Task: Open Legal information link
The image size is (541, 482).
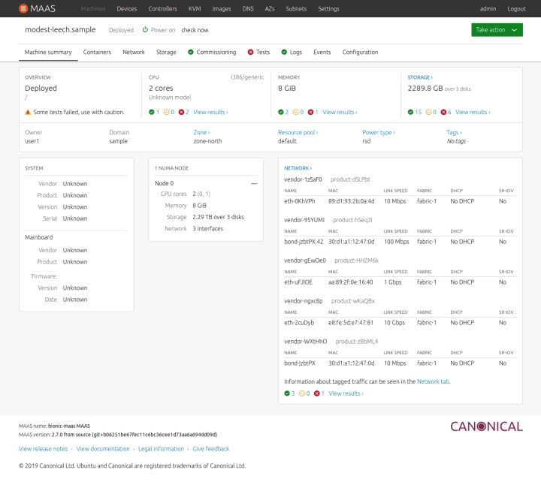Action: (x=161, y=448)
